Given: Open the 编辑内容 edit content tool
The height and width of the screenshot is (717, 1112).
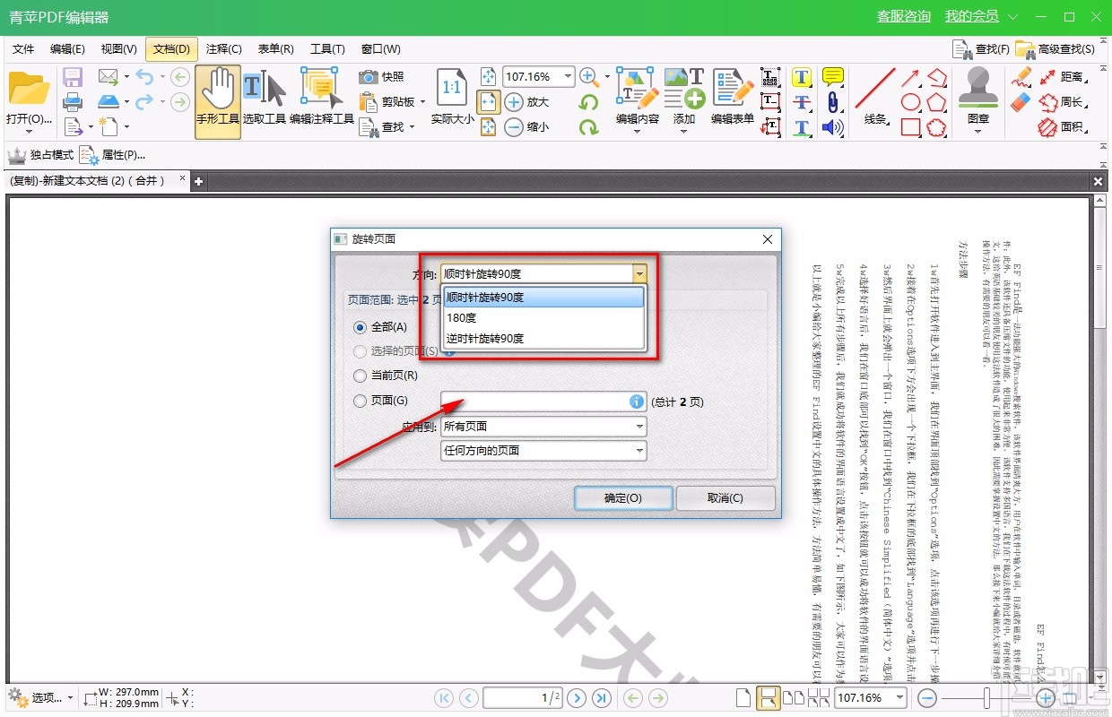Looking at the screenshot, I should coord(638,101).
